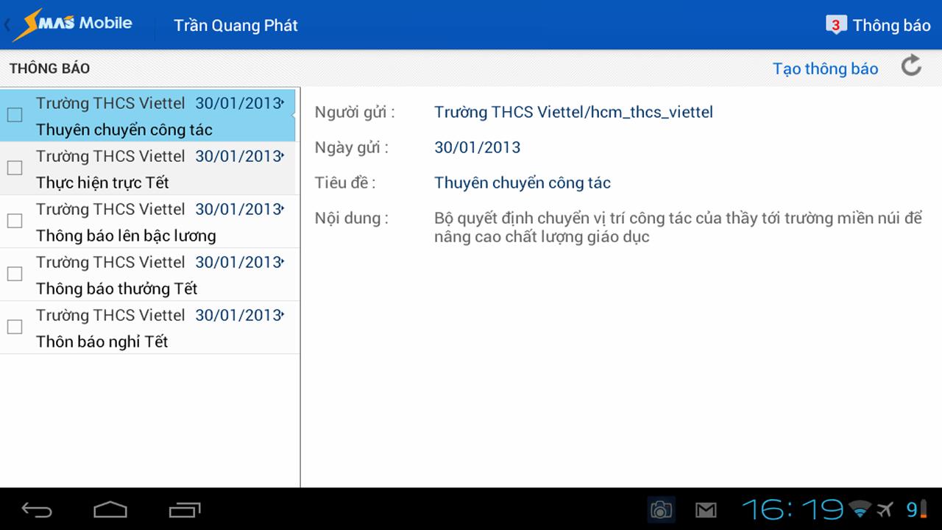Viewport: 942px width, 530px height.
Task: Tap the airplane mode icon
Action: click(x=884, y=509)
